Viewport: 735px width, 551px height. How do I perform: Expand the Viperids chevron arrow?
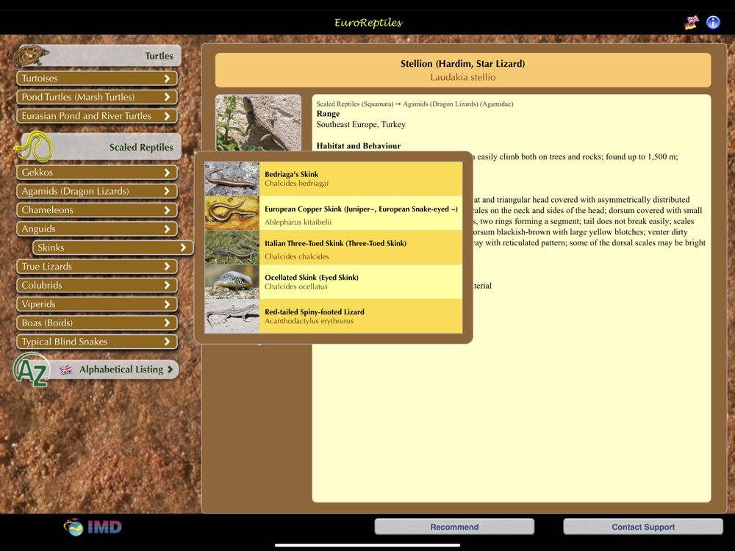(167, 304)
